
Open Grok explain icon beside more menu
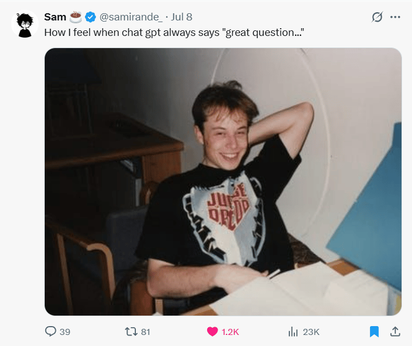point(377,17)
